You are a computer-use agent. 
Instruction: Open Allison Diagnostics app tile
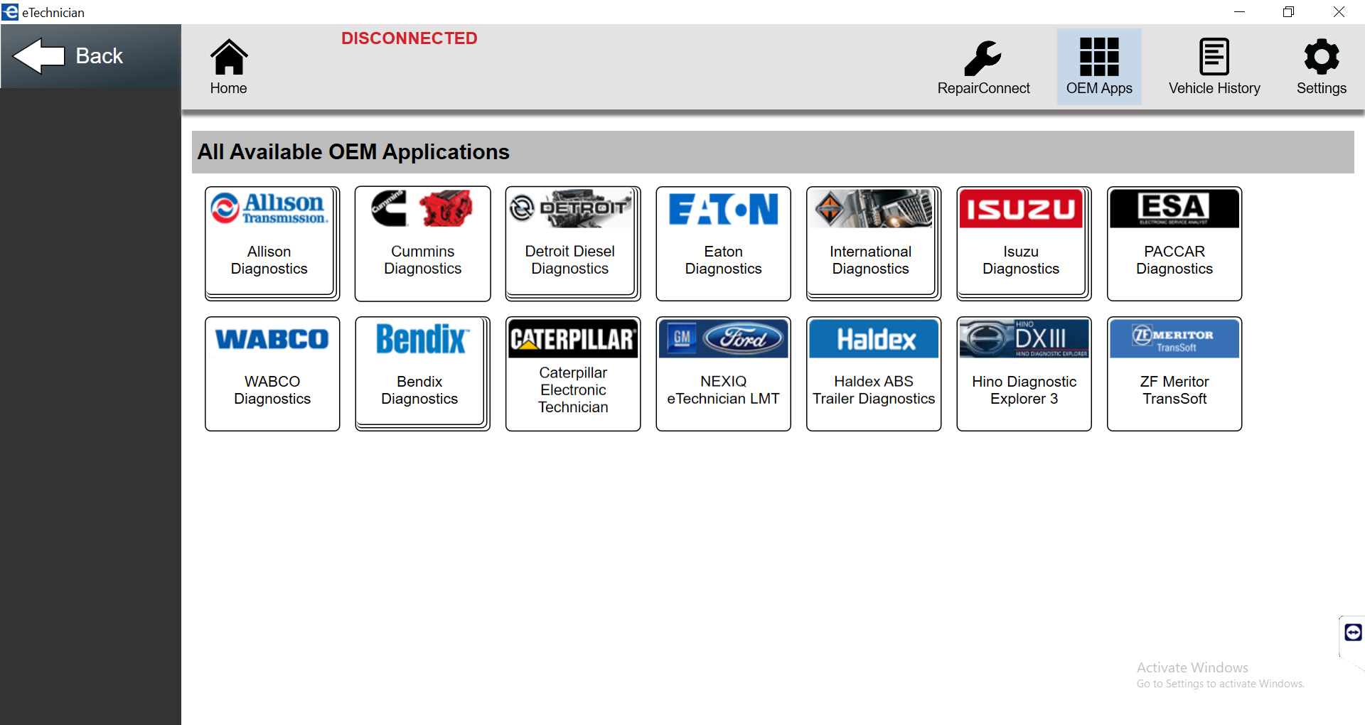pyautogui.click(x=272, y=244)
